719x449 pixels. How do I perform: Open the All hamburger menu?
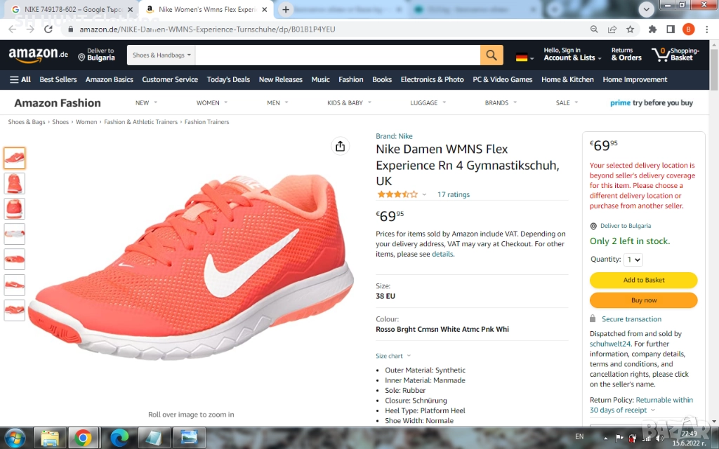coord(20,80)
